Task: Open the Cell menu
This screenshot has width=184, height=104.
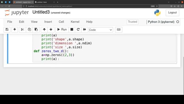Action: (61, 22)
